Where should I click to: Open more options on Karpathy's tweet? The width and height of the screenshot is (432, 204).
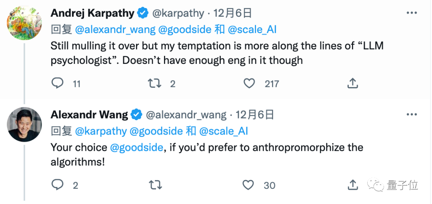(x=412, y=13)
